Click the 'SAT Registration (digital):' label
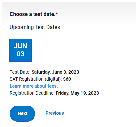The width and height of the screenshot is (136, 127). (36, 79)
